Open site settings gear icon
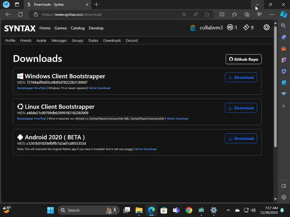This screenshot has height=217, width=290. [x=266, y=27]
